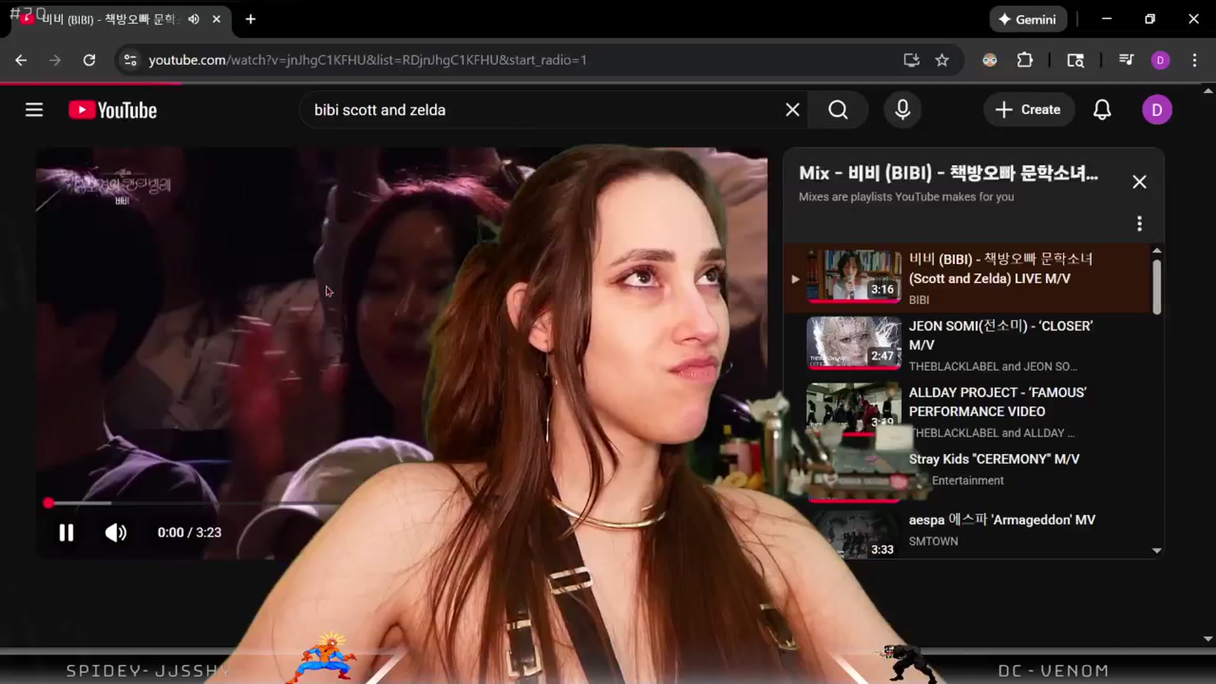Reload the YouTube page

click(x=89, y=60)
